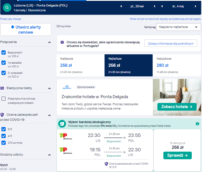Open the Sortuj wg Najpierw najtańsze dropdown
Viewport: 202px width, 172px height.
(x=178, y=27)
